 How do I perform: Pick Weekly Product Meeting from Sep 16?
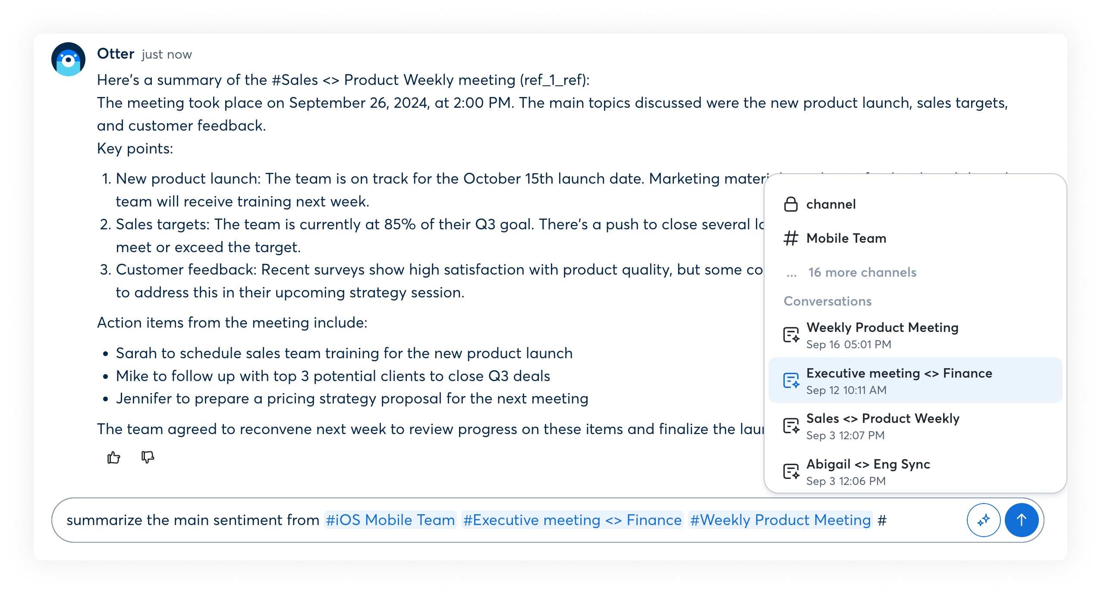coord(915,335)
